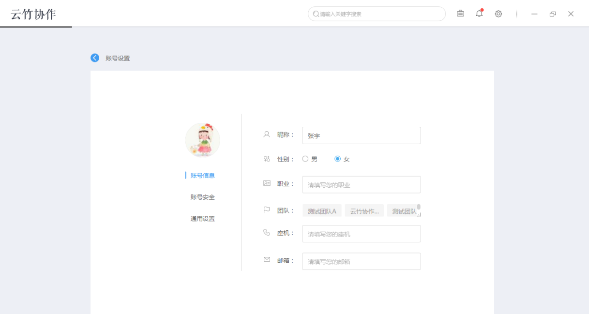
Task: Click the keyword search box
Action: click(x=376, y=14)
